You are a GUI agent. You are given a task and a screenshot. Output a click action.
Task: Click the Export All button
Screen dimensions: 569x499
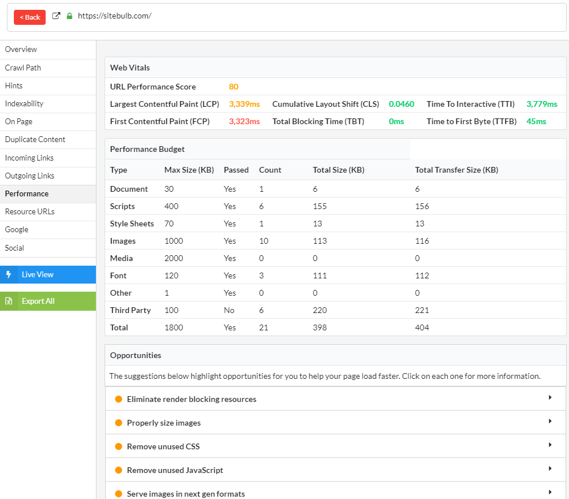(x=48, y=301)
